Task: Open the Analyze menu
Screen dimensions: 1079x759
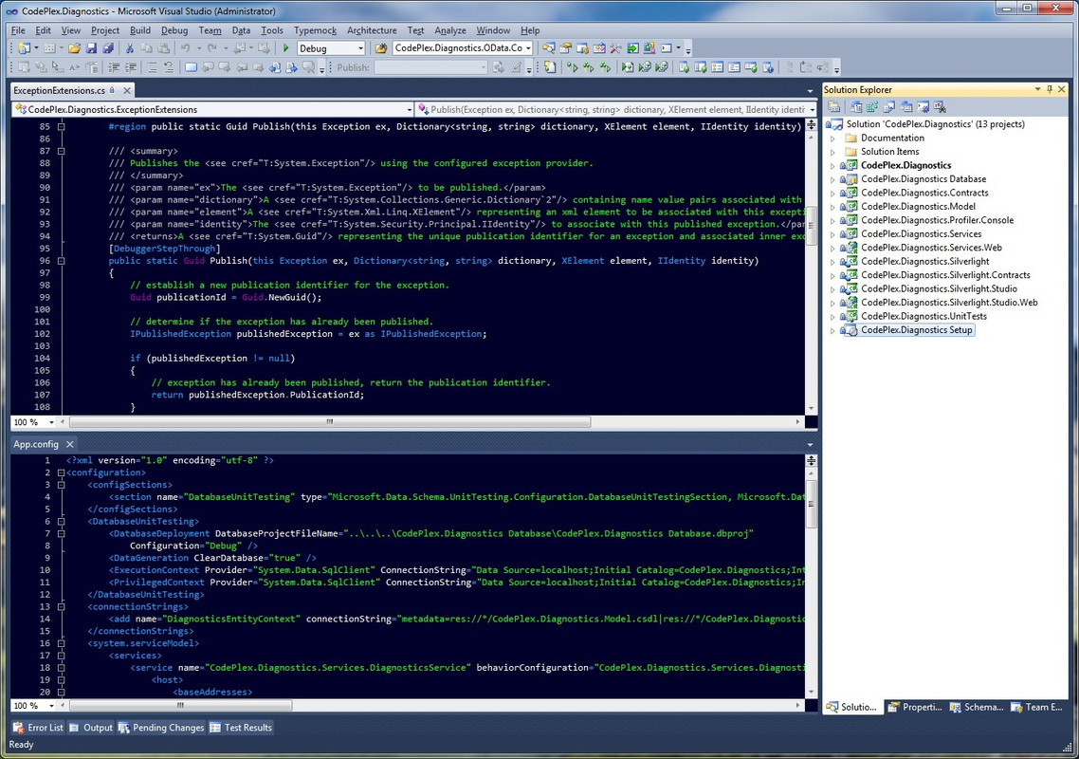Action: pyautogui.click(x=450, y=30)
